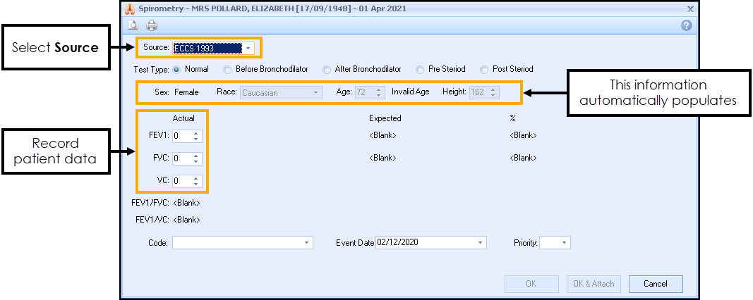Viewport: 753px width, 300px height.
Task: Click into the VC actual input field
Action: click(181, 181)
